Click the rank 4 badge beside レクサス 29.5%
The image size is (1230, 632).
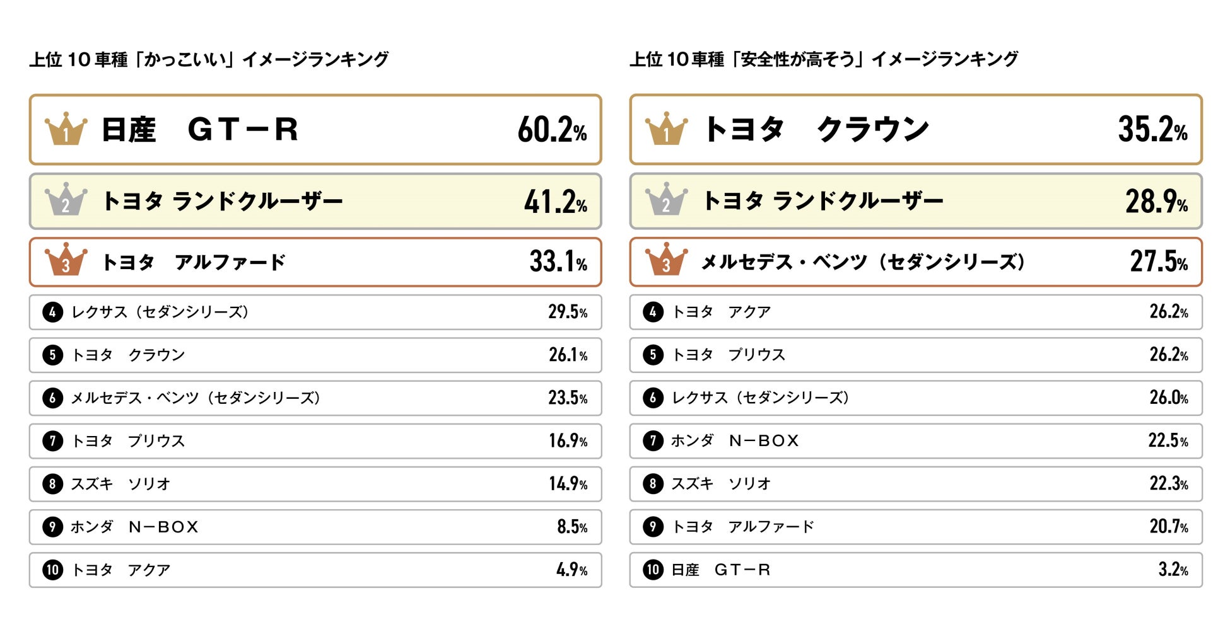click(52, 312)
